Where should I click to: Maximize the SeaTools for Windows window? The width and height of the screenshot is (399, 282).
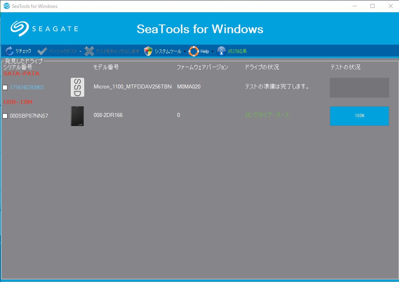[373, 6]
